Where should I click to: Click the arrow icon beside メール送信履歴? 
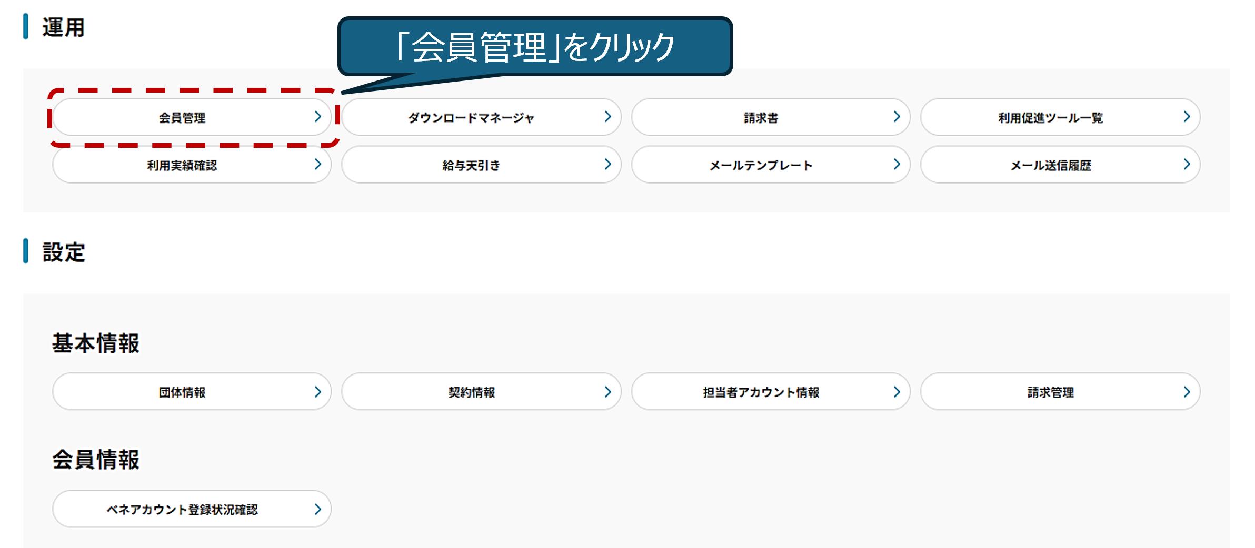click(x=1187, y=164)
